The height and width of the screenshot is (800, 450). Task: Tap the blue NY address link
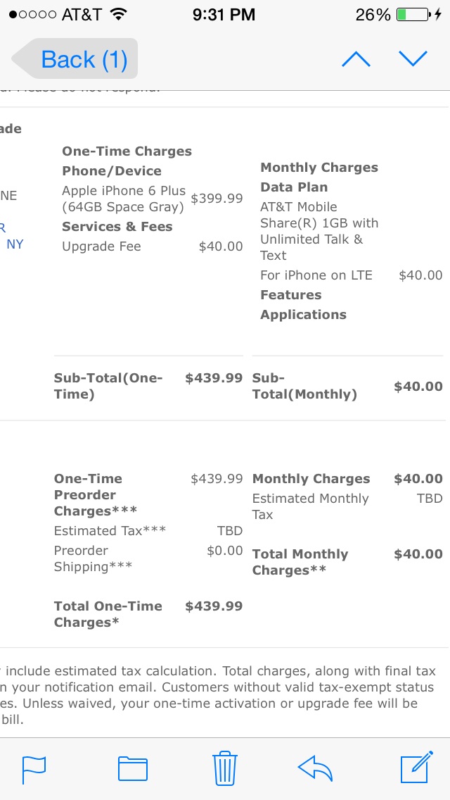pyautogui.click(x=15, y=244)
